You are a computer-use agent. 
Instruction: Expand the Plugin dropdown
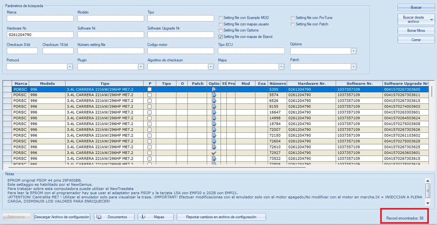[141, 67]
